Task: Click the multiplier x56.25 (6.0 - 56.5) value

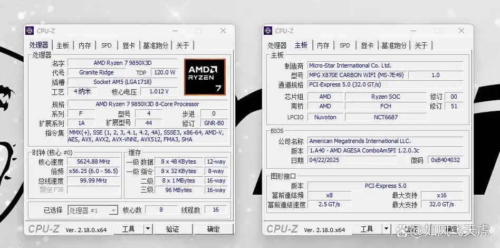Action: click(93, 171)
